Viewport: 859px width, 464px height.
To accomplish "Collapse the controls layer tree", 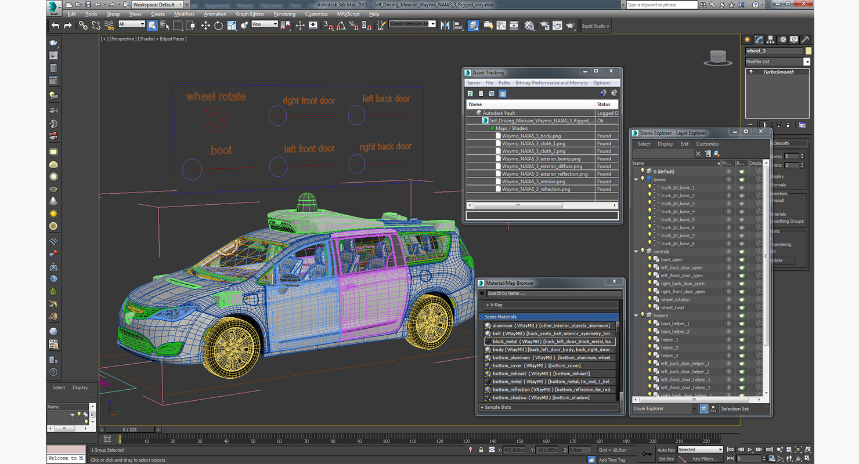I will [x=636, y=252].
